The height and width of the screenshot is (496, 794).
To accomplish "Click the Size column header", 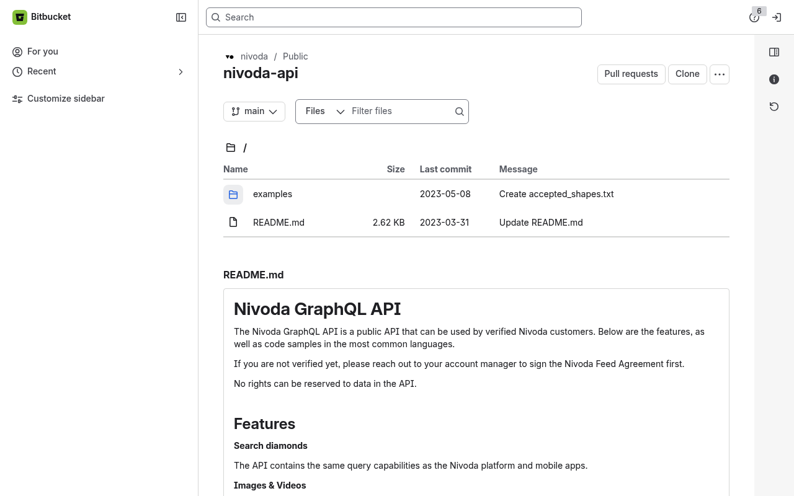I will pyautogui.click(x=396, y=169).
